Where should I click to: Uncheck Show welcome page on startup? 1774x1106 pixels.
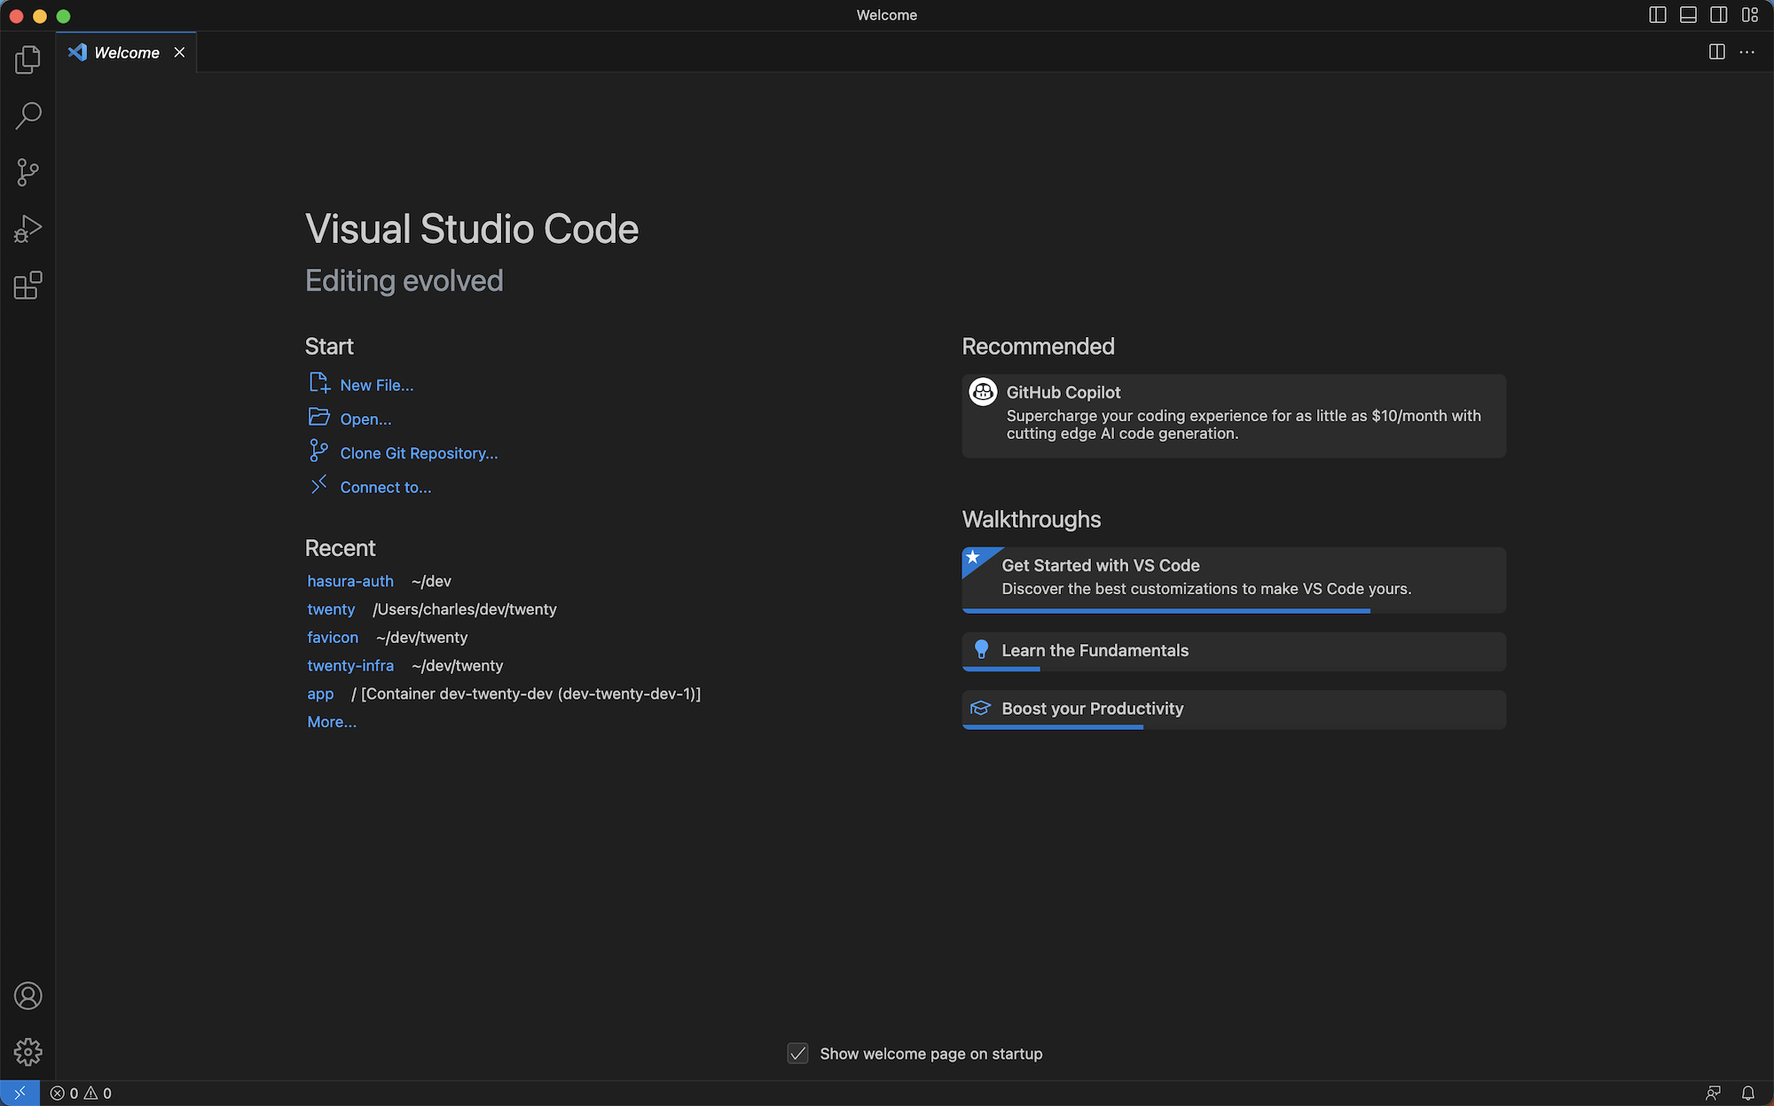coord(797,1054)
